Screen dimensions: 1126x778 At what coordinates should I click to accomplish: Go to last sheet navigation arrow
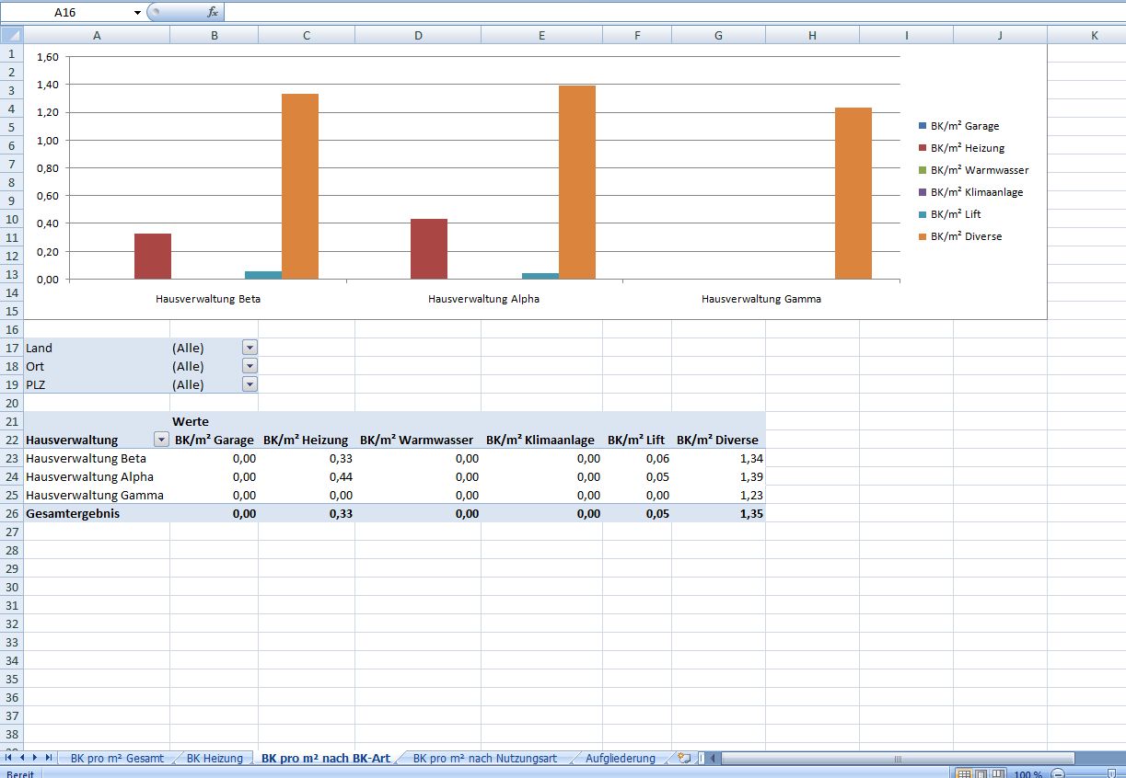pyautogui.click(x=49, y=758)
